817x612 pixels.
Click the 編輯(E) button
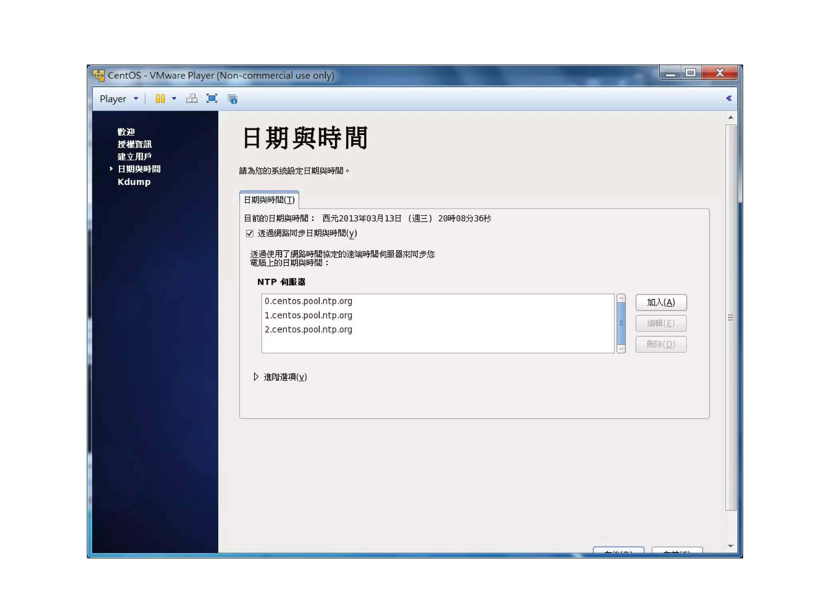[x=661, y=323]
